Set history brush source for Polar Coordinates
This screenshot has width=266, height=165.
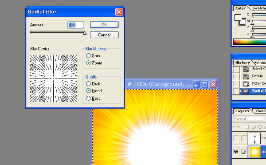pyautogui.click(x=236, y=83)
